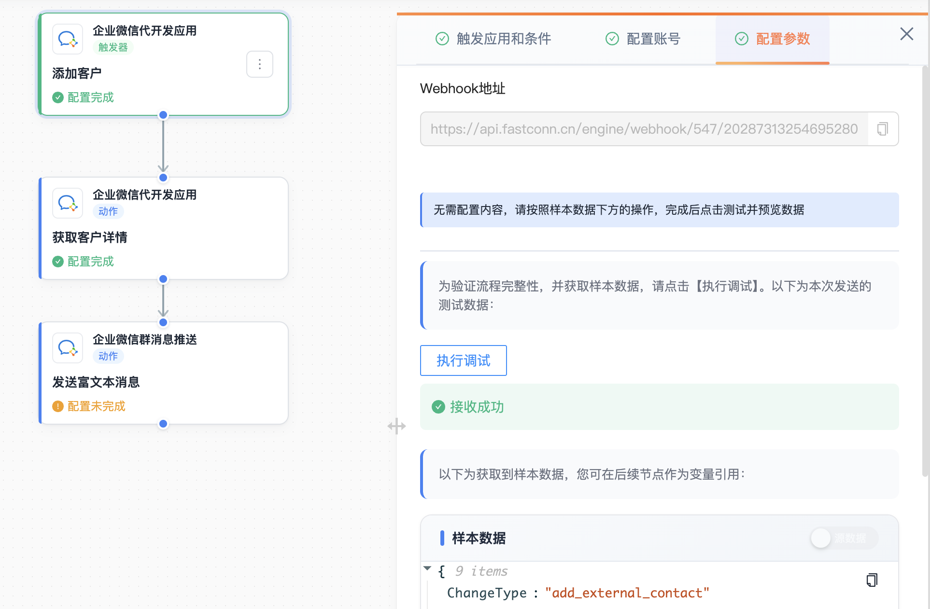Image resolution: width=930 pixels, height=609 pixels.
Task: Toggle the 源数据 switch in sample data
Action: (x=844, y=538)
